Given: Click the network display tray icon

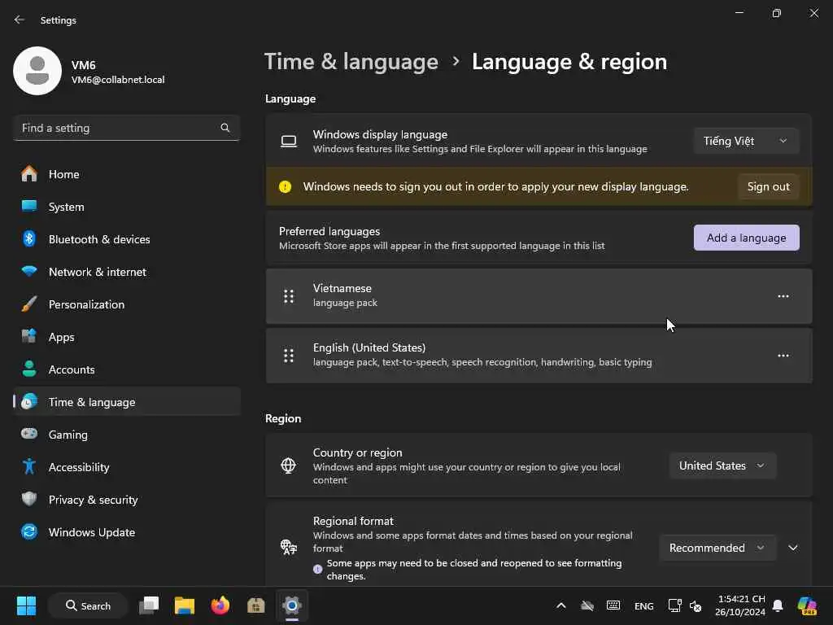Looking at the screenshot, I should [x=674, y=605].
